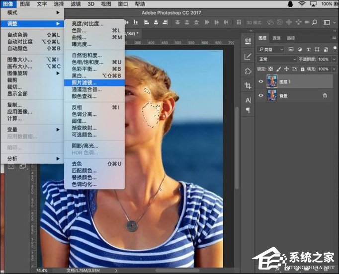Hide the 图层 1 layer eye icon

(261, 81)
